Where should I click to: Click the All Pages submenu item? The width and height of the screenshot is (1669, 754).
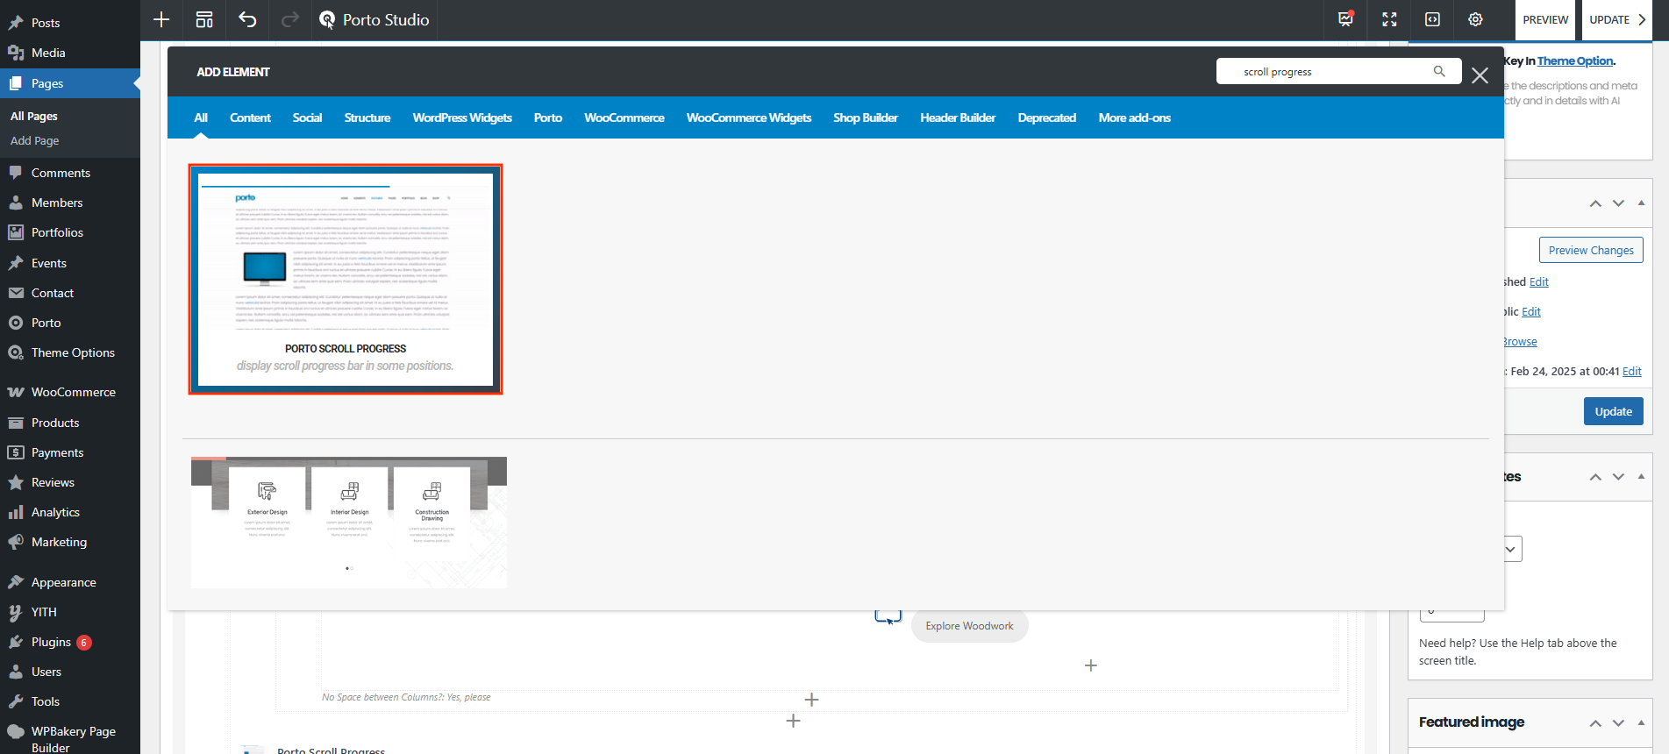pos(34,116)
